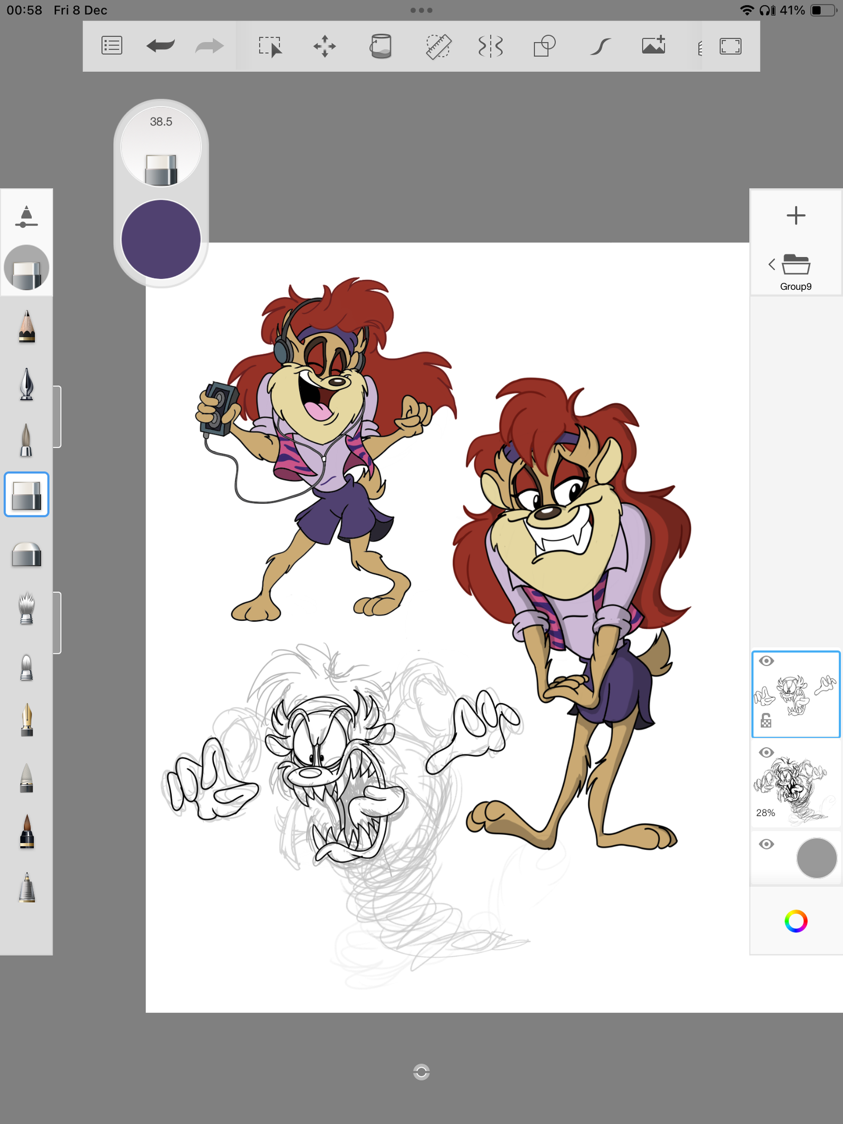Select the technical pen at bottom
Image resolution: width=843 pixels, height=1124 pixels.
(x=26, y=887)
